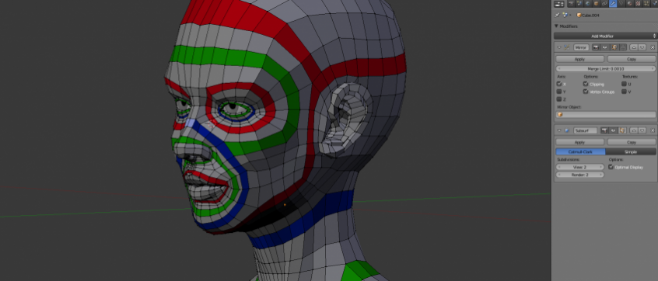Open the Object Constraints chain icon
This screenshot has width=658, height=281.
[x=604, y=3]
